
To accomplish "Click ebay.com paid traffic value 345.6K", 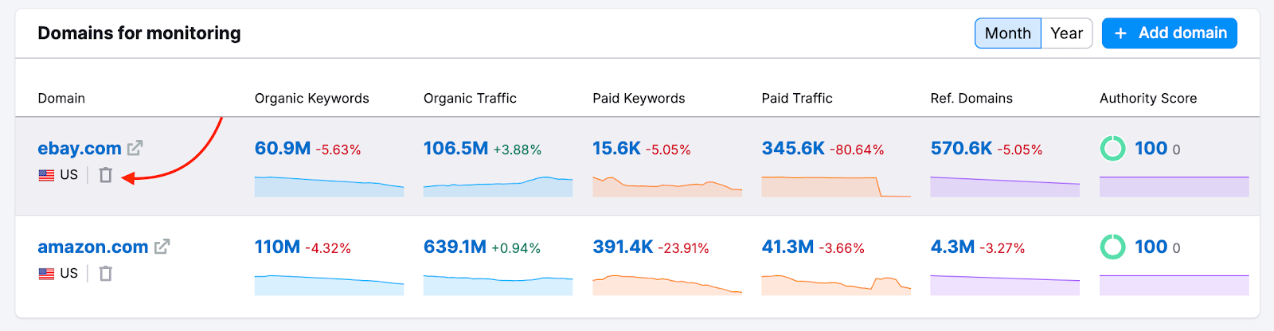I will 793,148.
